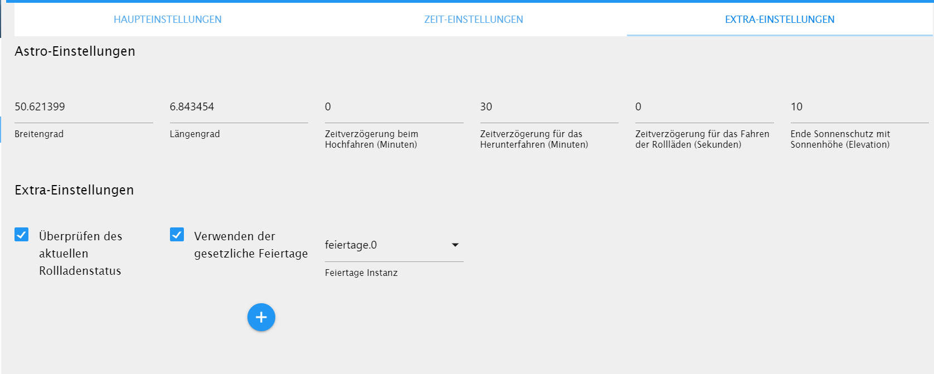The height and width of the screenshot is (374, 934).
Task: Click the Überprüfen des aktuellen Rollladenstatus label
Action: [81, 254]
